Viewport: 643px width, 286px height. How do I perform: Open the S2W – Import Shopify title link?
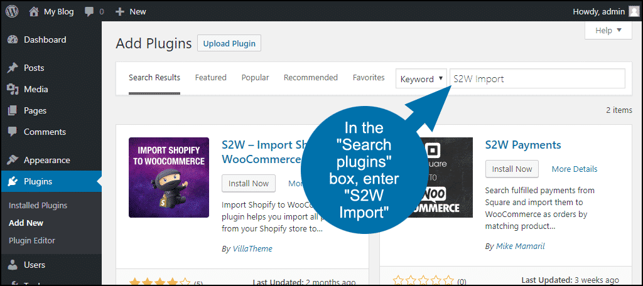coord(262,152)
